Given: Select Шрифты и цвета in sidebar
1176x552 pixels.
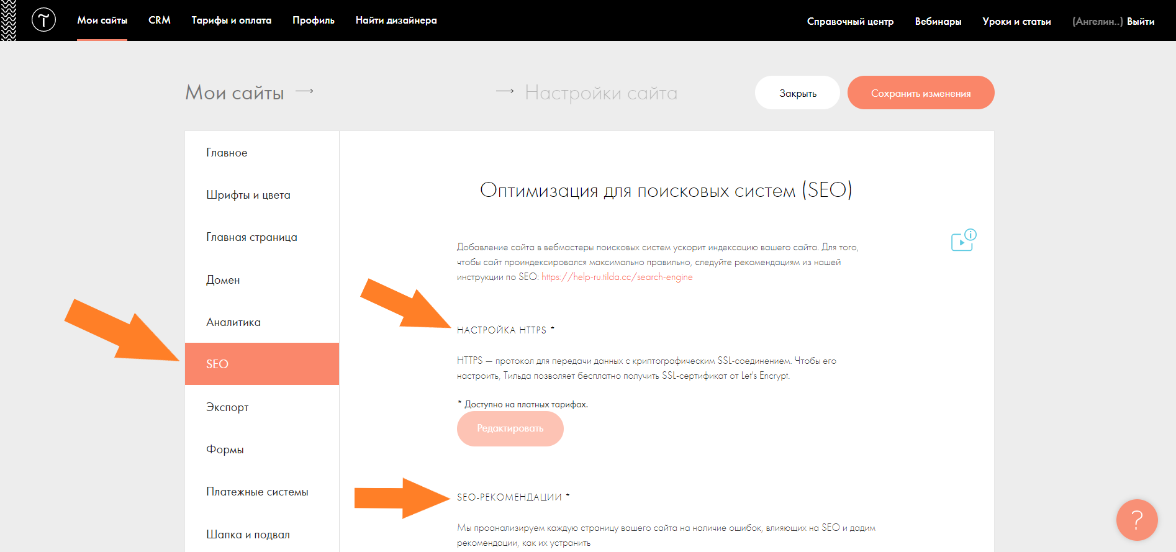Looking at the screenshot, I should point(262,195).
